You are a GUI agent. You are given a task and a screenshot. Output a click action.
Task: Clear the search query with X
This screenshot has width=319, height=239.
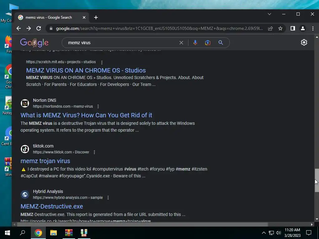click(x=181, y=43)
